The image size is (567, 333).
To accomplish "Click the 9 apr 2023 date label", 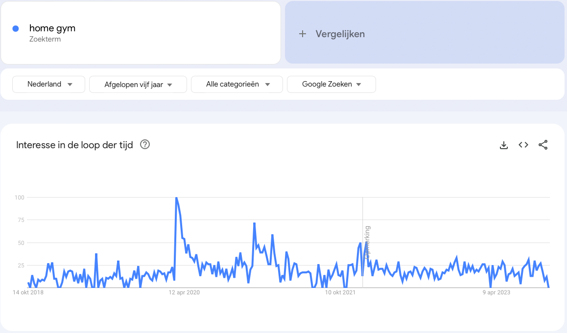I will pos(496,292).
